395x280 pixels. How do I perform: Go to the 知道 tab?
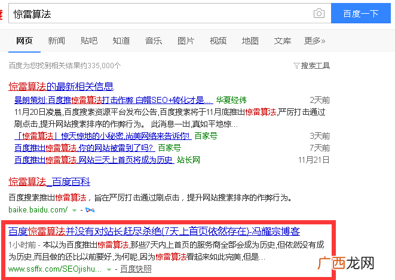click(x=121, y=41)
